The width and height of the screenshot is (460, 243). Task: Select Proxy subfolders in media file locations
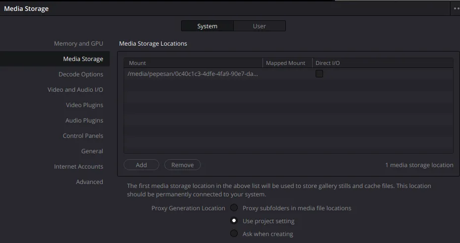click(234, 208)
